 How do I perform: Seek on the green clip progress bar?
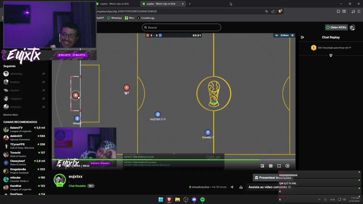click(x=174, y=160)
